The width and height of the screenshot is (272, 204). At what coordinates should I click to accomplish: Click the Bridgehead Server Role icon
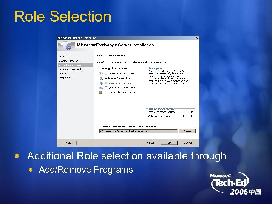(x=101, y=74)
